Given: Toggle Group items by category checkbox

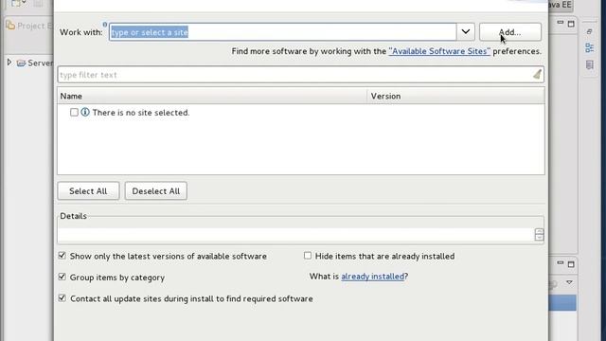Looking at the screenshot, I should point(62,277).
